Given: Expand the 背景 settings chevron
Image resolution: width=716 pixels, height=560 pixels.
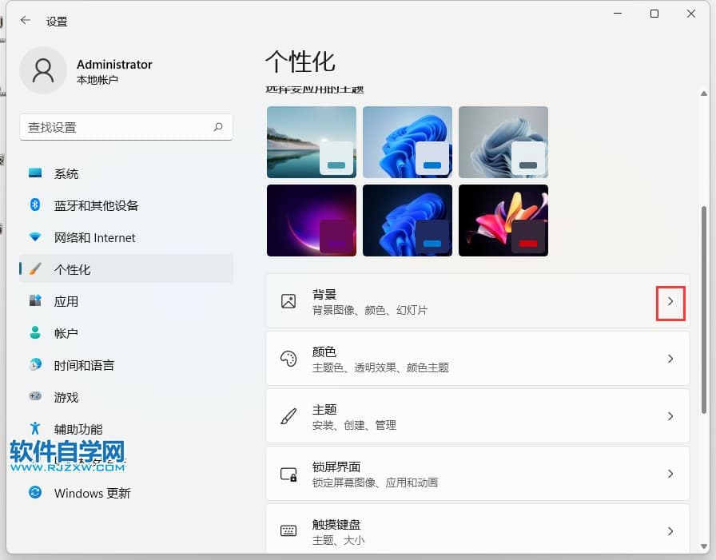Looking at the screenshot, I should tap(670, 301).
